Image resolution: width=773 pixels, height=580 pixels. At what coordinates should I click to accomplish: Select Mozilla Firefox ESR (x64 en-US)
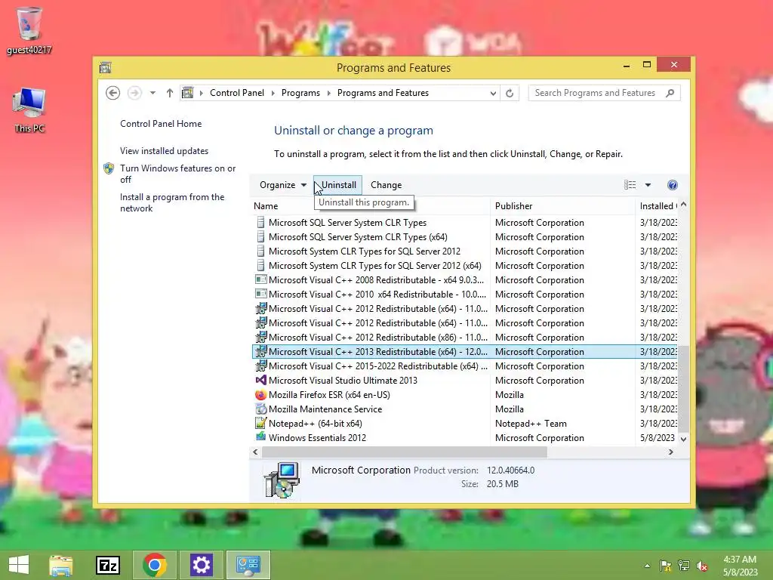(329, 394)
